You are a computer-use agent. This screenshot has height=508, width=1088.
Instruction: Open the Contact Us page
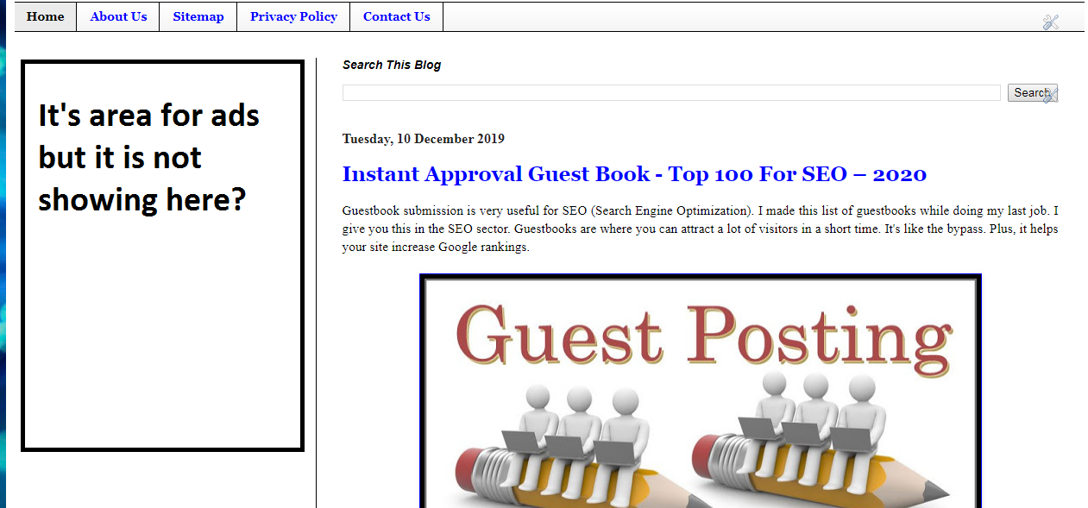396,16
